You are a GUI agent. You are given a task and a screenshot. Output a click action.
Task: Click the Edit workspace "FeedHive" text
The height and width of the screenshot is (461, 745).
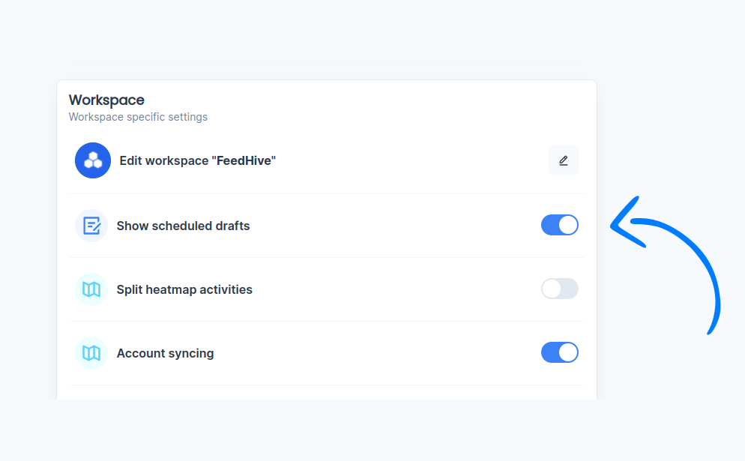click(x=197, y=160)
